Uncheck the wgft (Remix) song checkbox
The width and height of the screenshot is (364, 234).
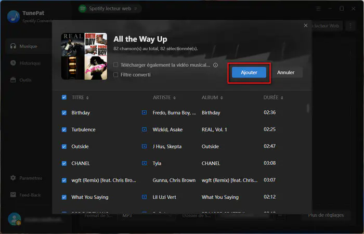pos(64,180)
